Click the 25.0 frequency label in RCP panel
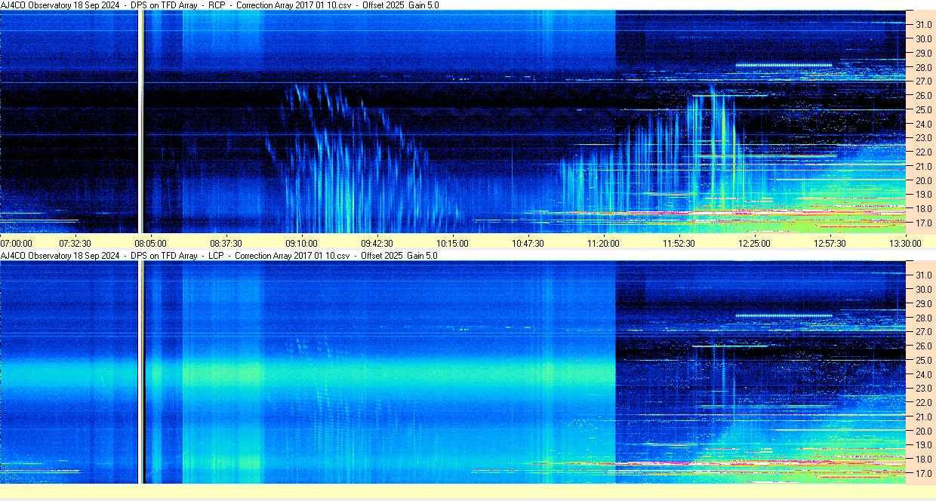 tap(923, 110)
